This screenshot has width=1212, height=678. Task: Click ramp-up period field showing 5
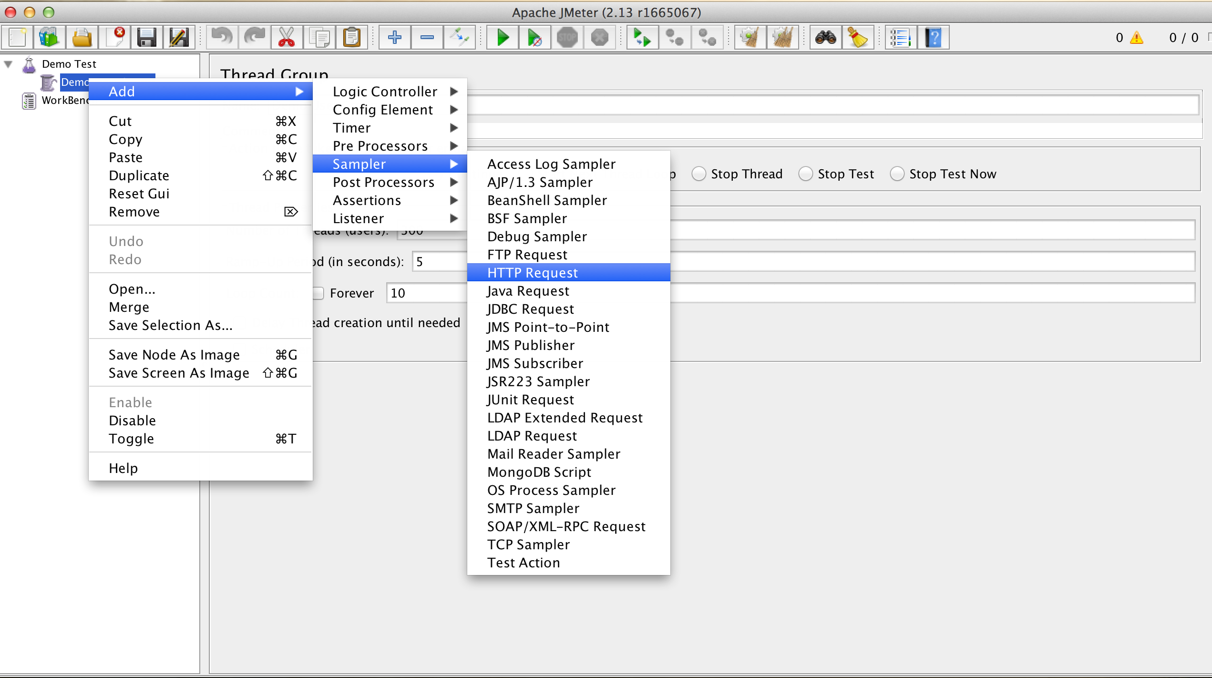[440, 262]
